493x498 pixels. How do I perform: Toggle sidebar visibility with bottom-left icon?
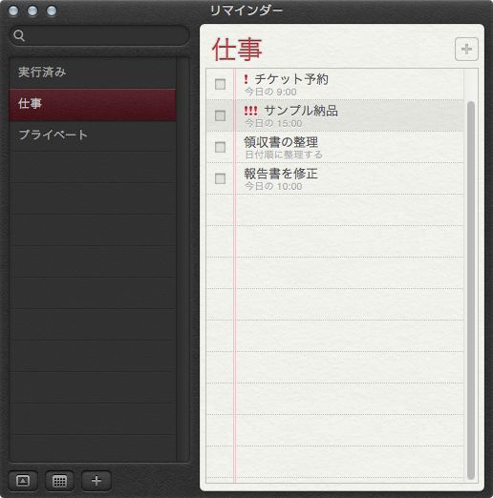(x=23, y=481)
